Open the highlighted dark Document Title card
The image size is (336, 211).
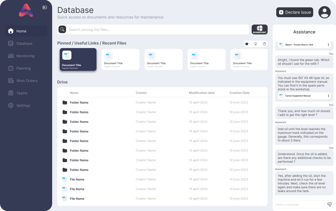pos(78,59)
